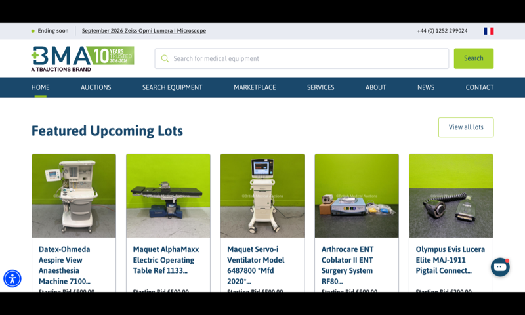
Task: Open the Marketplace menu item
Action: tap(255, 87)
